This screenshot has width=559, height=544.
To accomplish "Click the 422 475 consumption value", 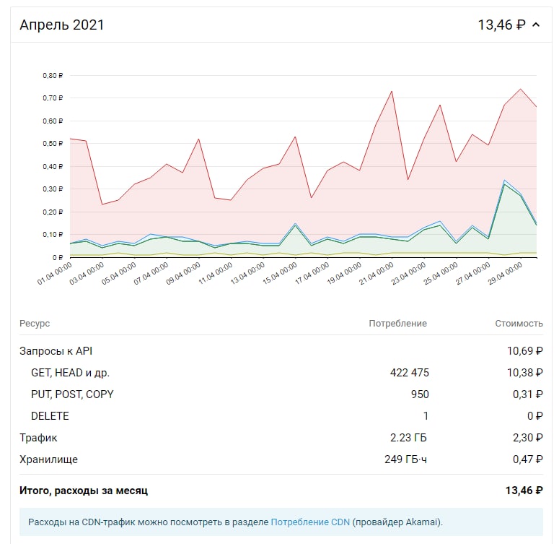I will pos(408,373).
